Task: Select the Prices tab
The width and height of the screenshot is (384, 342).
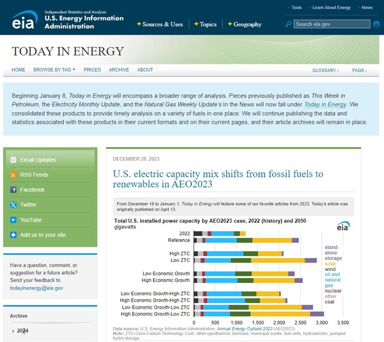Action: pos(92,70)
